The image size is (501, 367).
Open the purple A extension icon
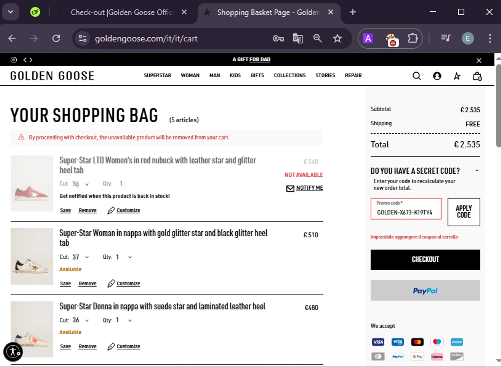point(368,38)
